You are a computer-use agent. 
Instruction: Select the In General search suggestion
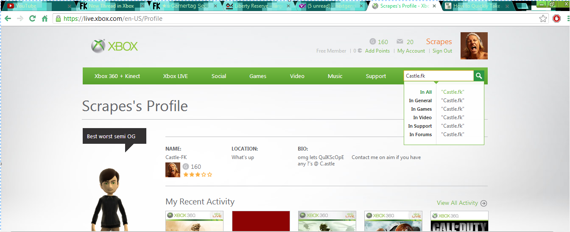(x=444, y=101)
